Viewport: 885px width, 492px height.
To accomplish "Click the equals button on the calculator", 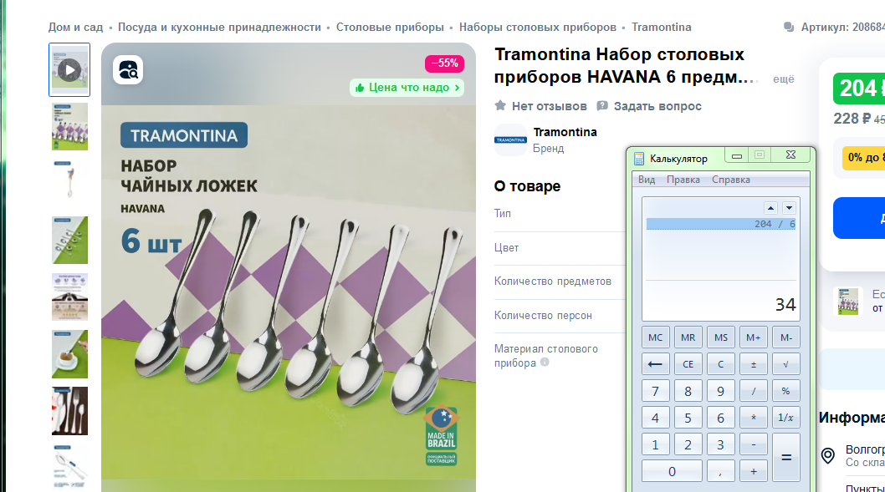I will click(785, 458).
